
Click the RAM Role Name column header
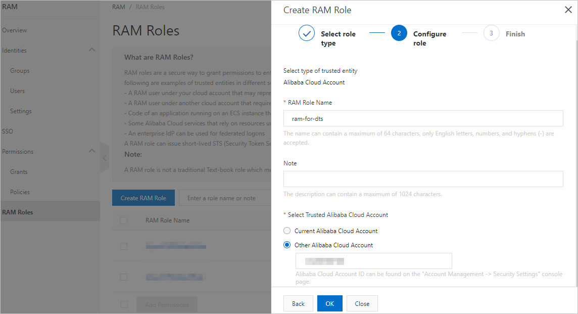pos(167,220)
